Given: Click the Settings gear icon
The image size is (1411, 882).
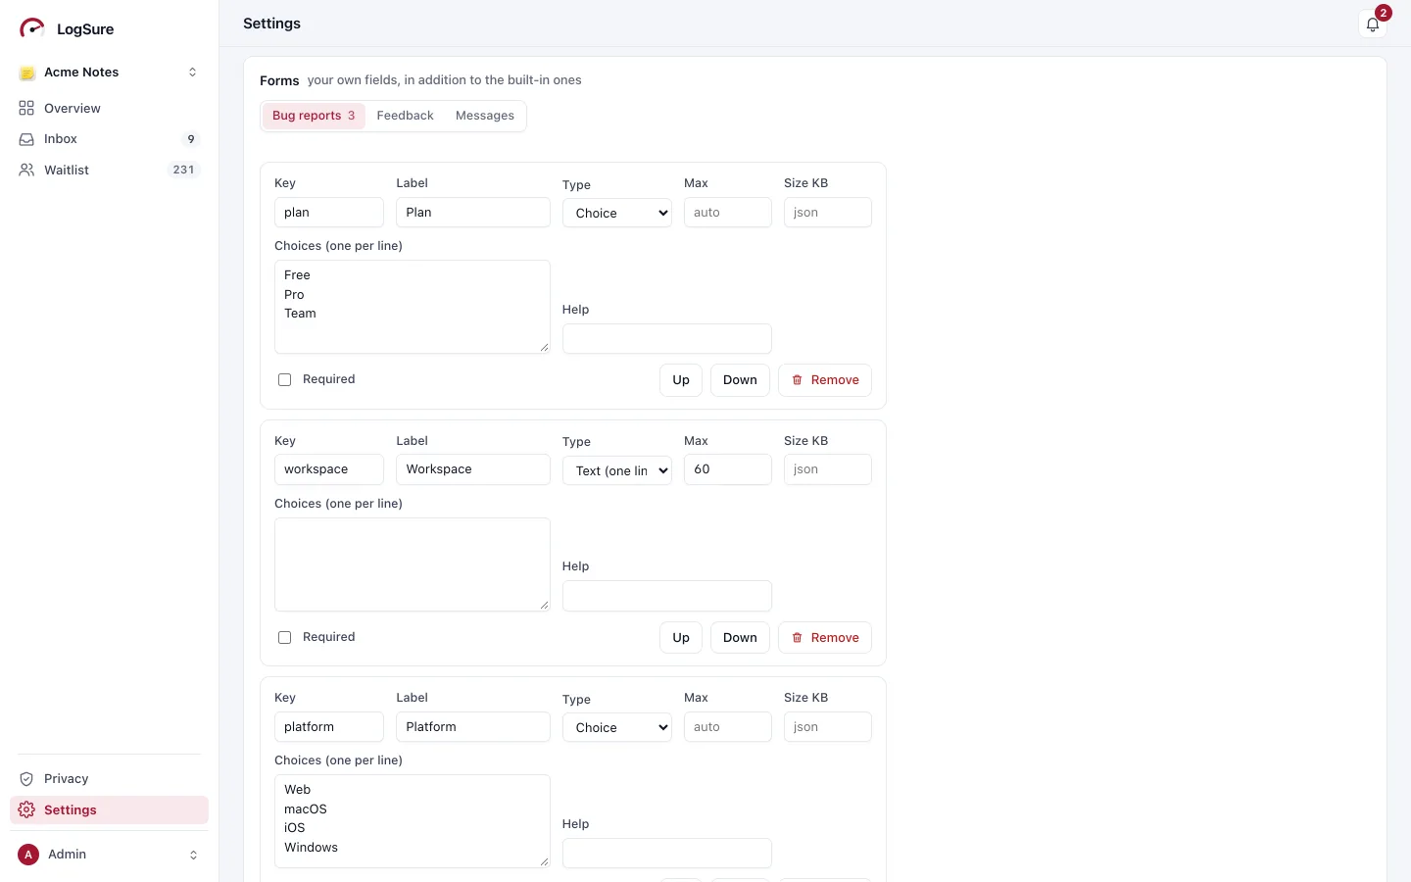Looking at the screenshot, I should (26, 809).
